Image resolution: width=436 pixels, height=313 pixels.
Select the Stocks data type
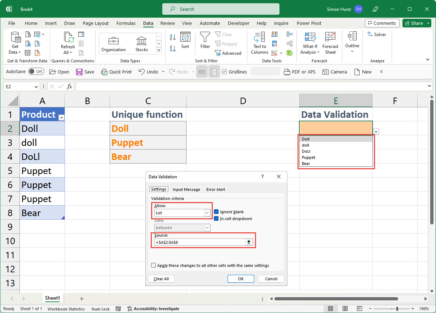point(141,43)
